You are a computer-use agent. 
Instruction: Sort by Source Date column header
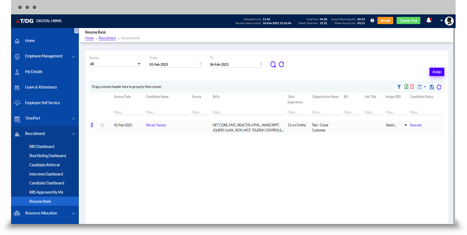click(x=122, y=97)
